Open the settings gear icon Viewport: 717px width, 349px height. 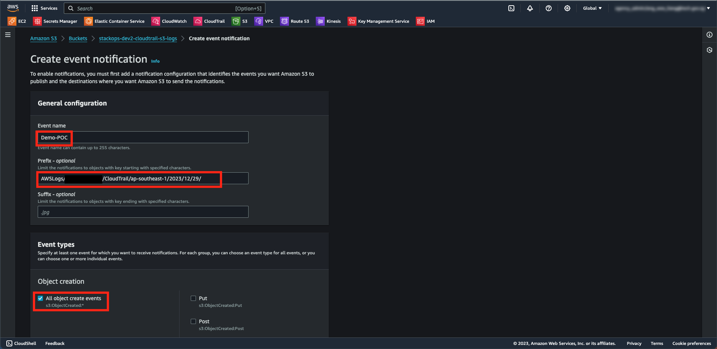coord(567,8)
